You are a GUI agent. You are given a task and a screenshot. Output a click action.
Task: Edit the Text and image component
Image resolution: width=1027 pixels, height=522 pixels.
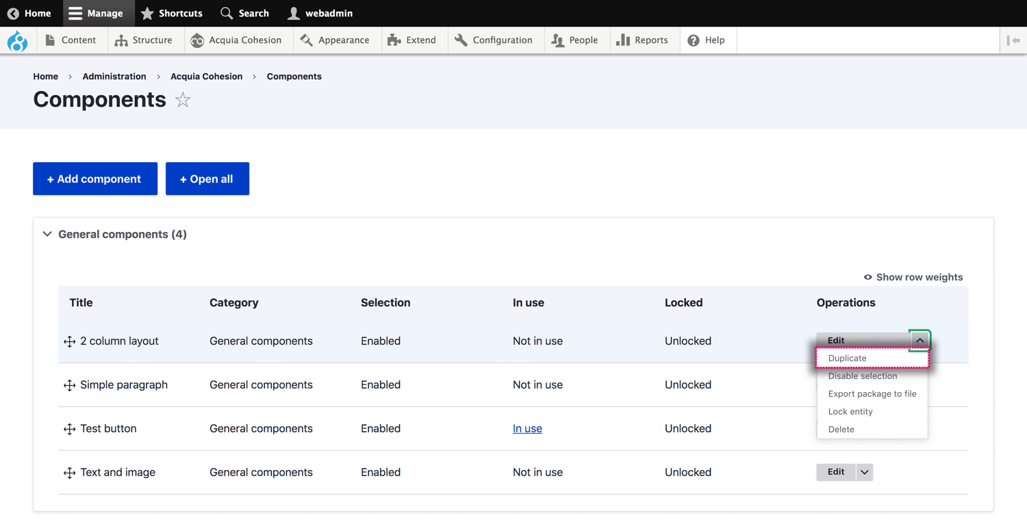click(836, 472)
